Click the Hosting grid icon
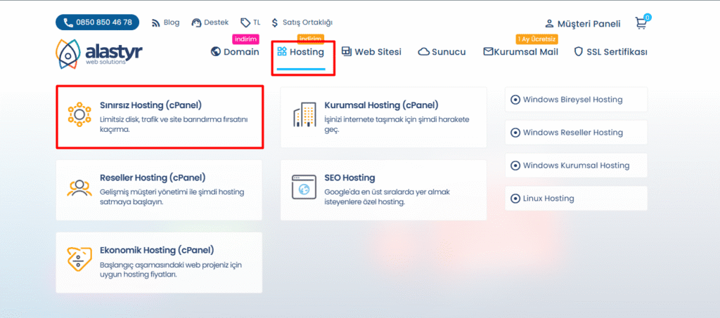 pos(282,52)
